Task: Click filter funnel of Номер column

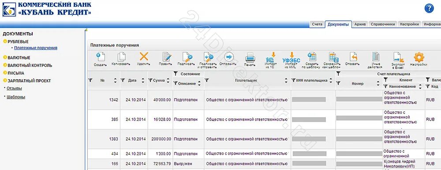Action: pos(338,83)
